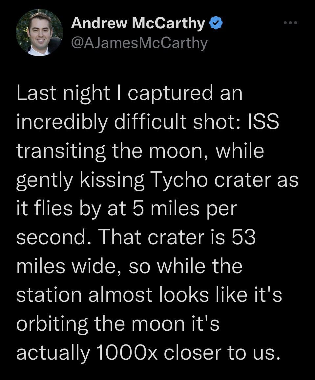Viewport: 315px width, 380px height.
Task: Click the word "actually" in the last line
Action: coord(53,352)
